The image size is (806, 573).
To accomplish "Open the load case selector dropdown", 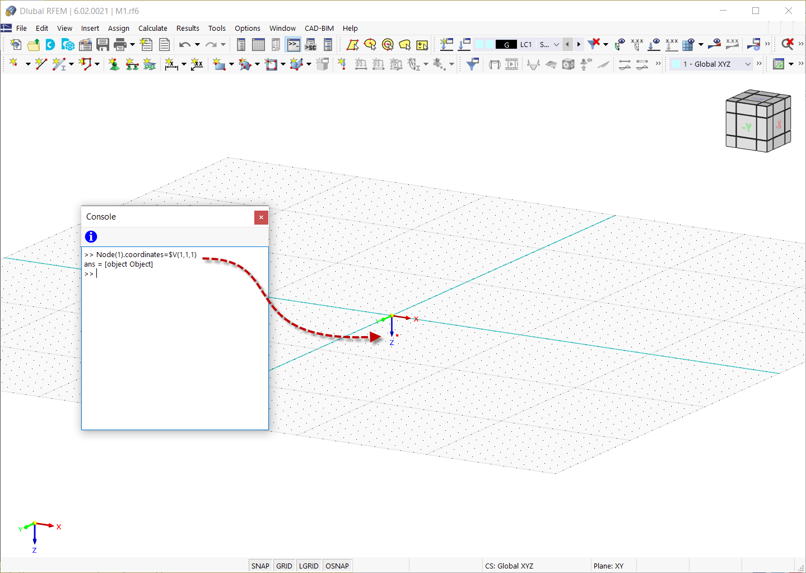I will [556, 44].
